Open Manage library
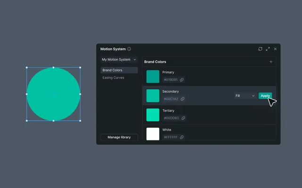 point(119,137)
